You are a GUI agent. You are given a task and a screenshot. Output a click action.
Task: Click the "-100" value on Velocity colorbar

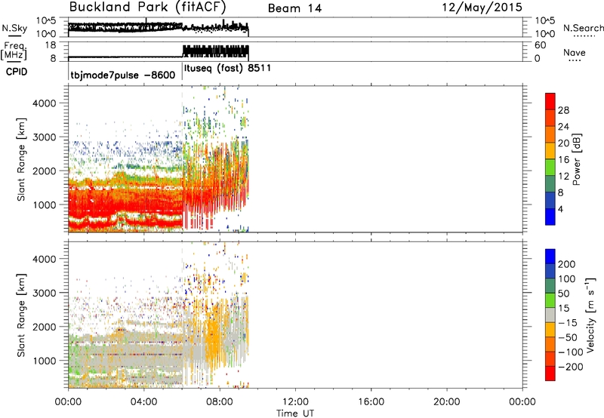(x=571, y=352)
